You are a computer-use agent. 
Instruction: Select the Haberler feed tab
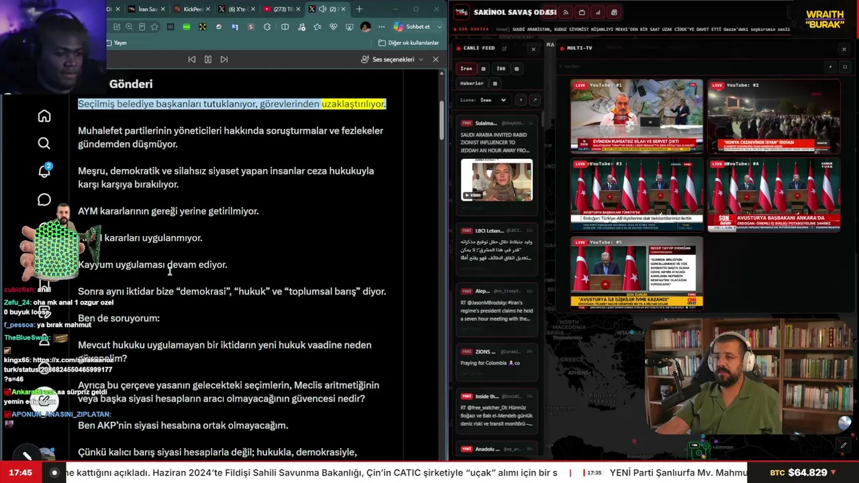tap(472, 83)
